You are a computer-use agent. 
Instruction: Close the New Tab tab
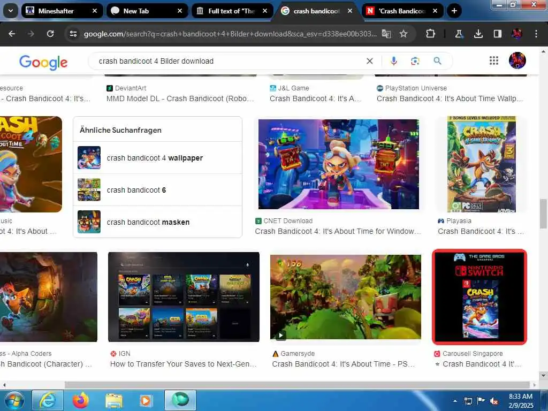point(180,11)
